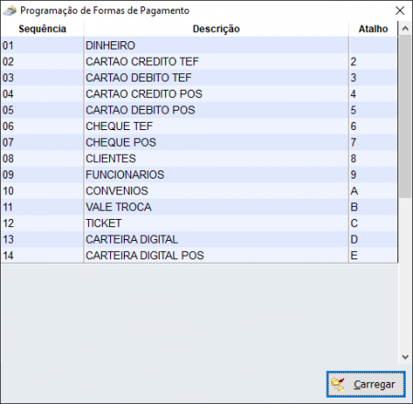Pick the CHEQUE TEF payment row
The width and height of the screenshot is (413, 404).
click(199, 126)
